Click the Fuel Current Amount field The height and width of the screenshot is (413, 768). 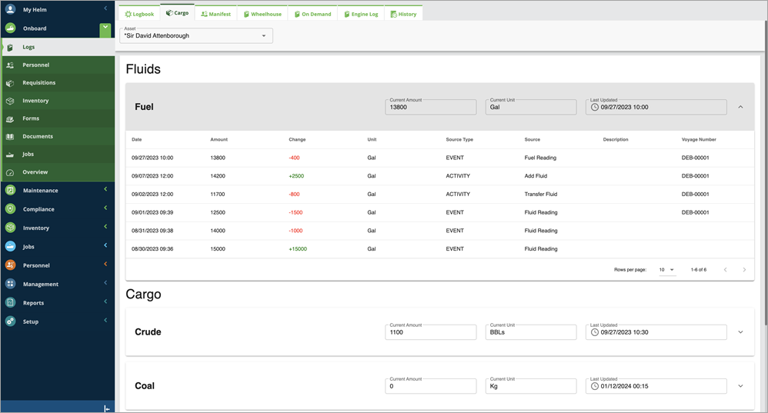pyautogui.click(x=430, y=107)
